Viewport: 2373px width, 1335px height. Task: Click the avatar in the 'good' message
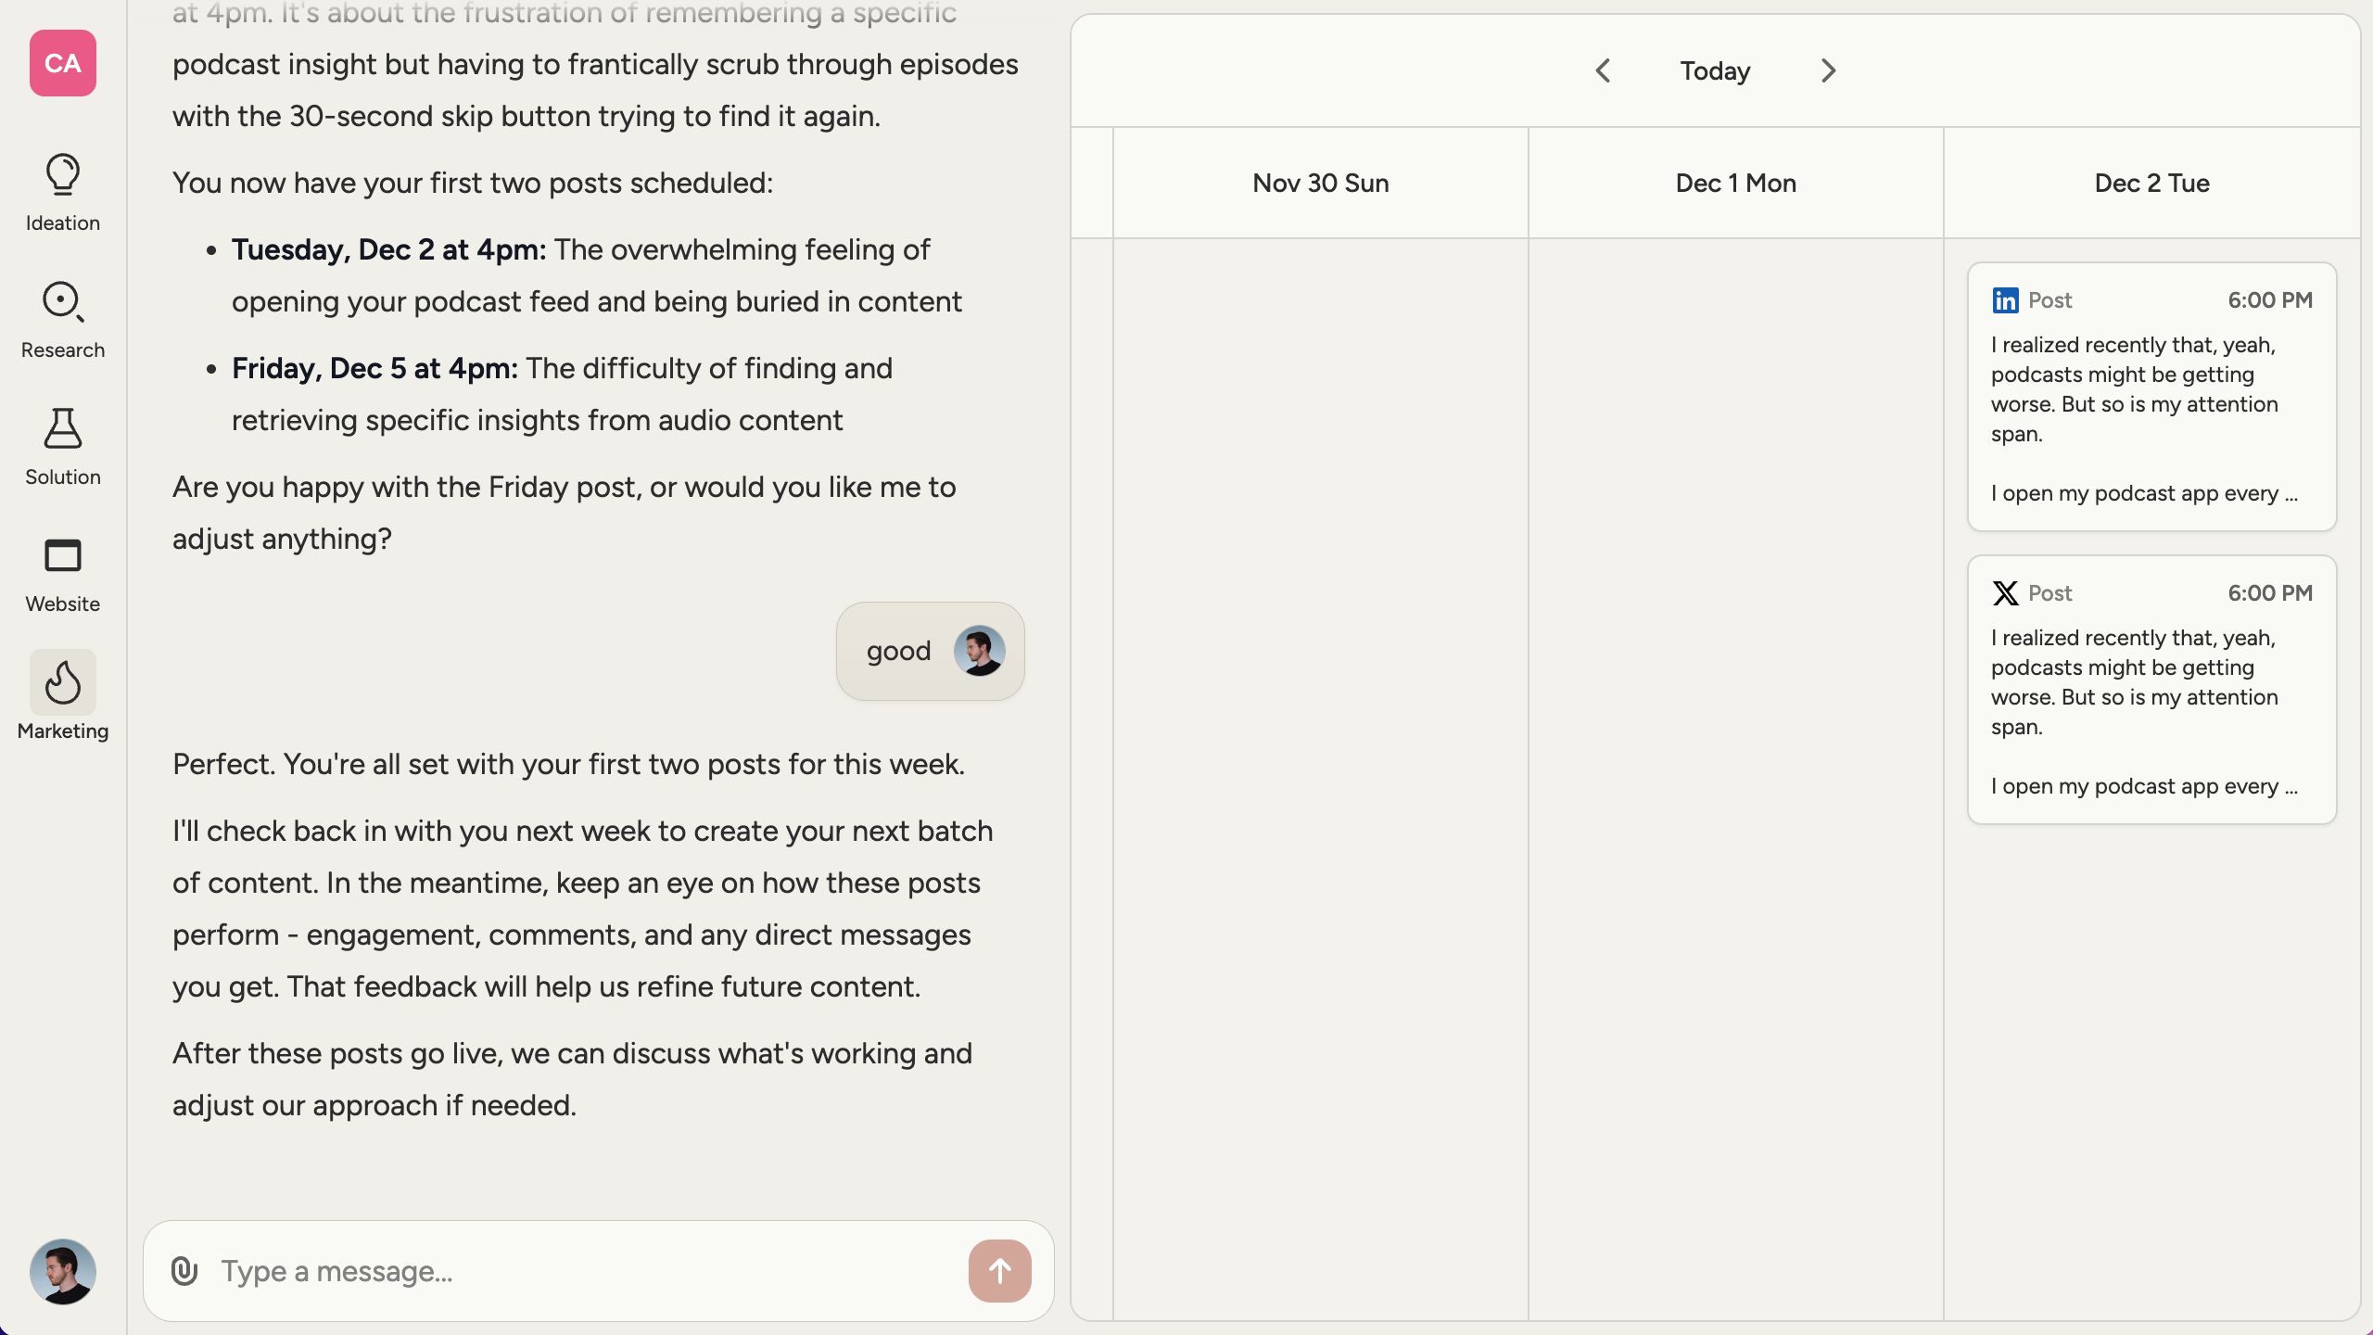coord(979,651)
